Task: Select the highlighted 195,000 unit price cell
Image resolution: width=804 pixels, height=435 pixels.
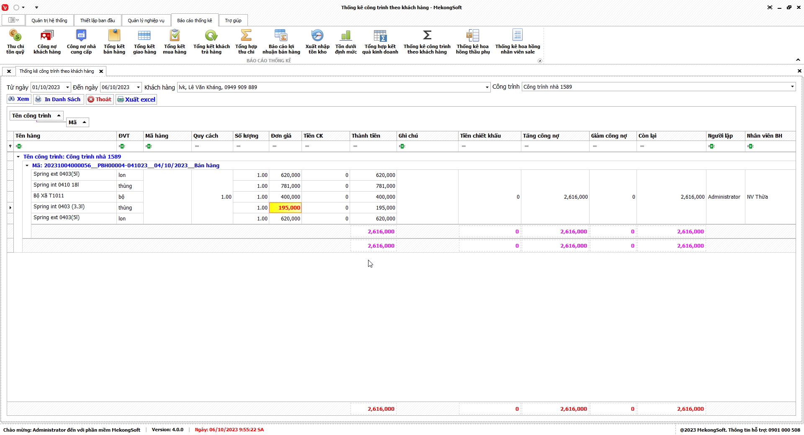Action: (285, 208)
